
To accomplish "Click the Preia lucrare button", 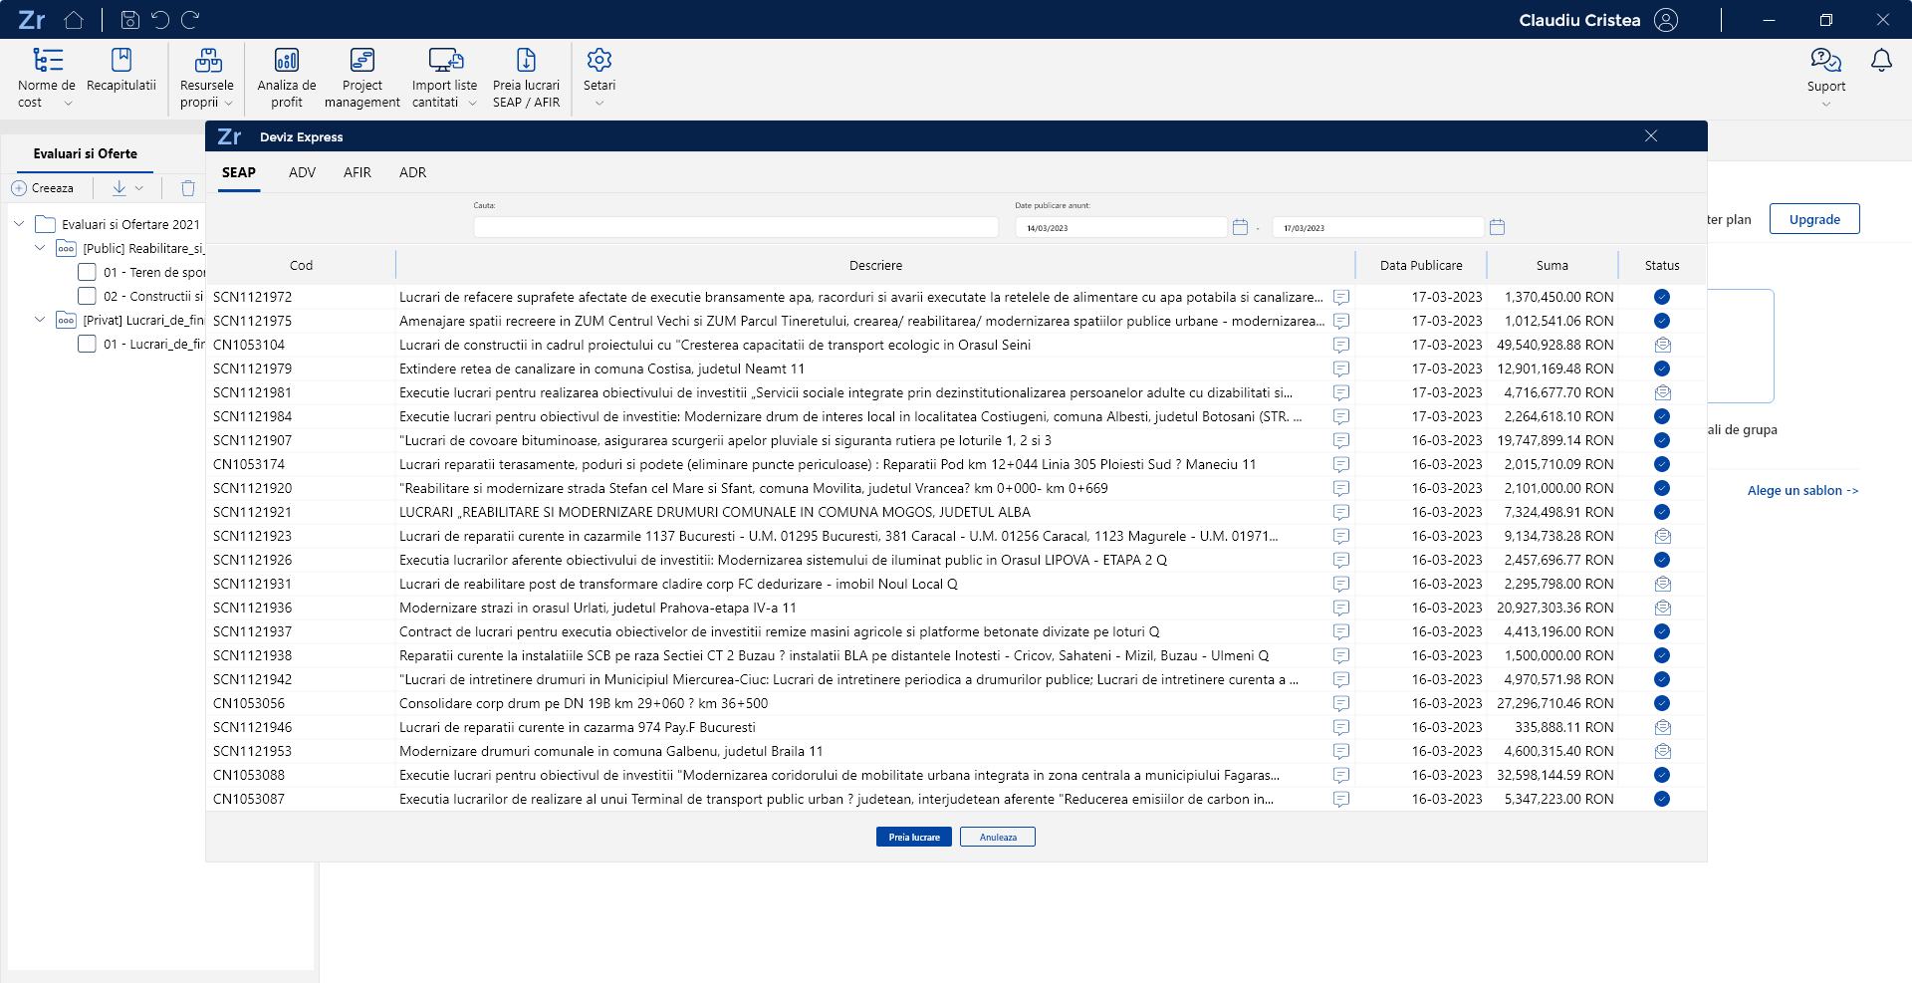I will coord(913,837).
